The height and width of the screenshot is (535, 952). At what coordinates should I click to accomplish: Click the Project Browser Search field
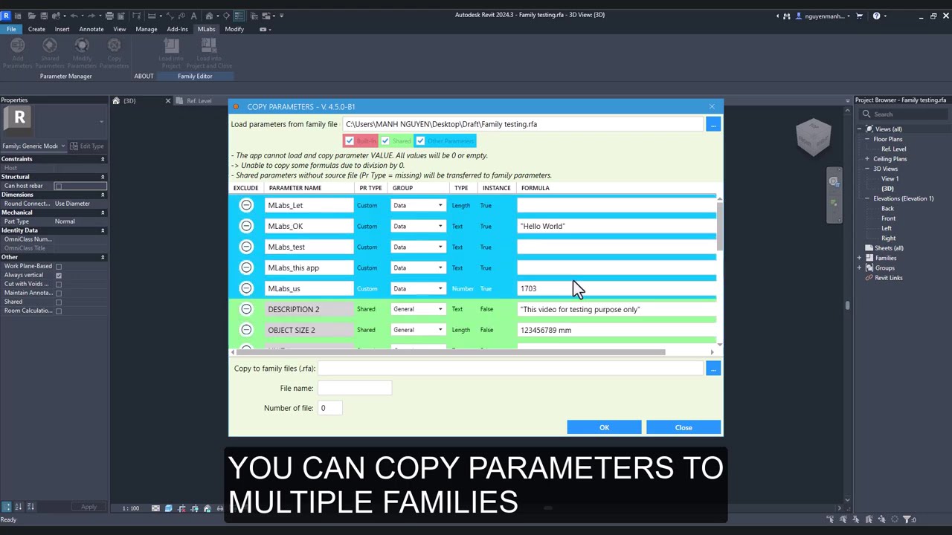(x=904, y=114)
